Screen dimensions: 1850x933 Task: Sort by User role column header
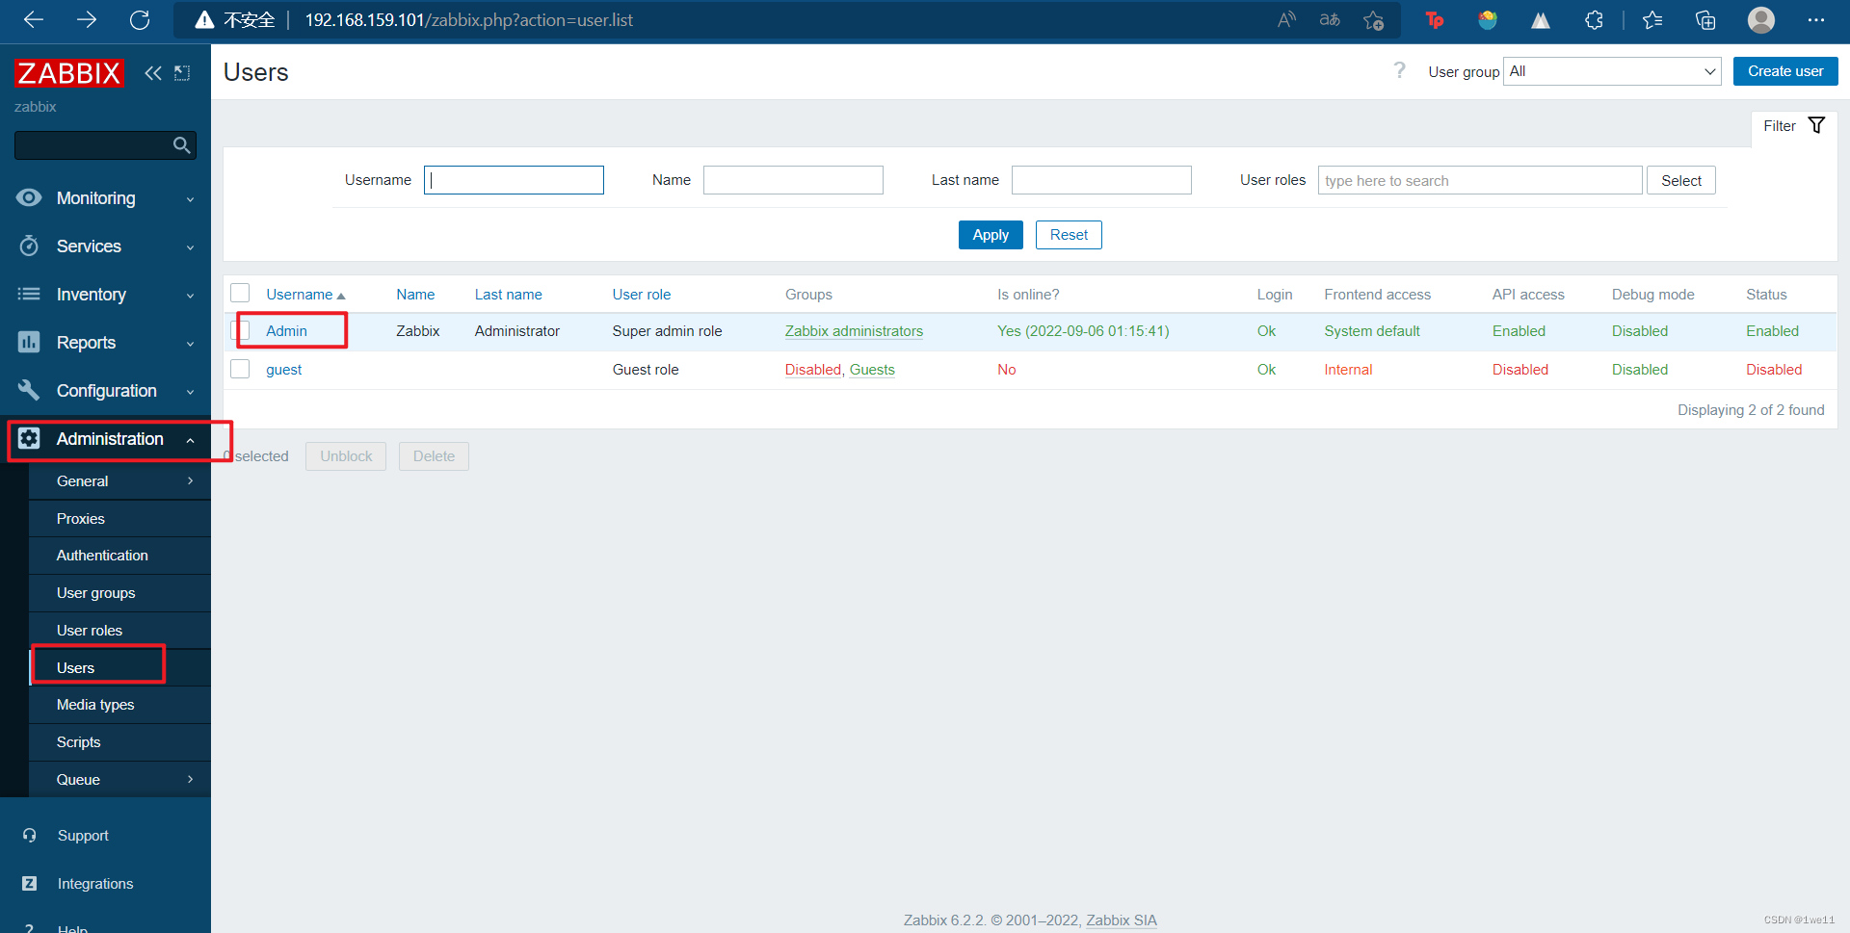[642, 295]
